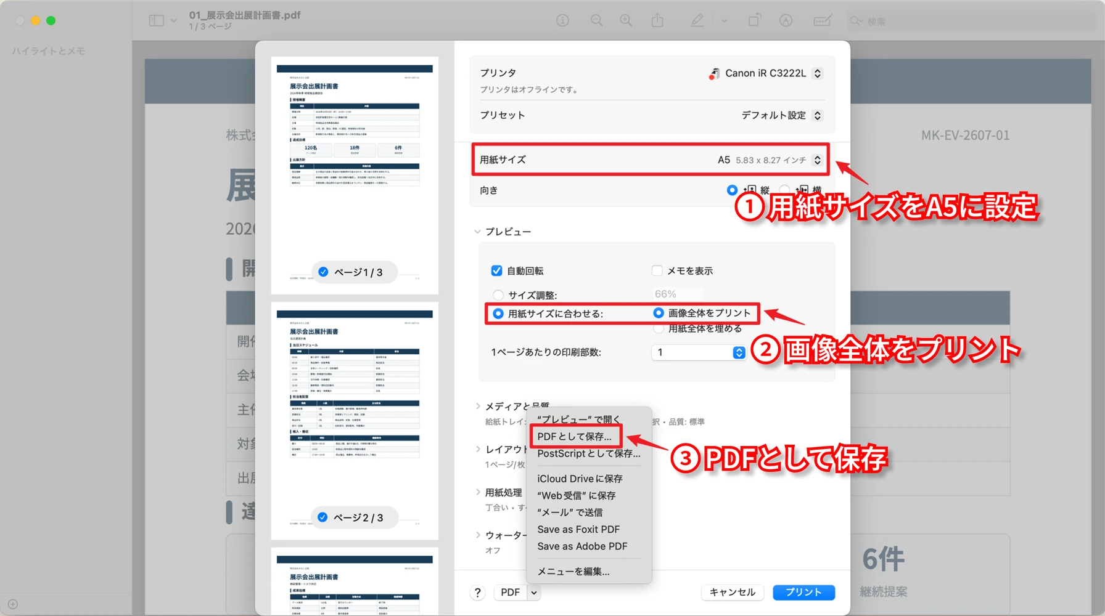Screen dimensions: 1105x616
Task: Click the キャンセル button
Action: pos(733,592)
